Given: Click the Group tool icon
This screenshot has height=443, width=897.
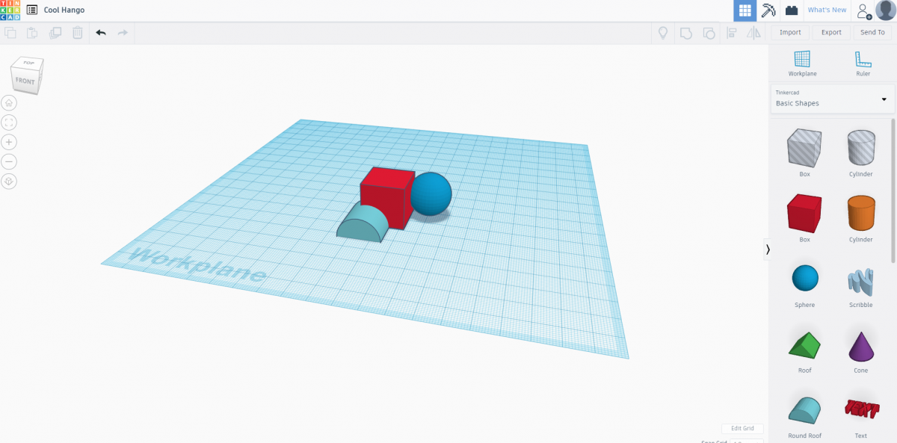Looking at the screenshot, I should (x=686, y=33).
